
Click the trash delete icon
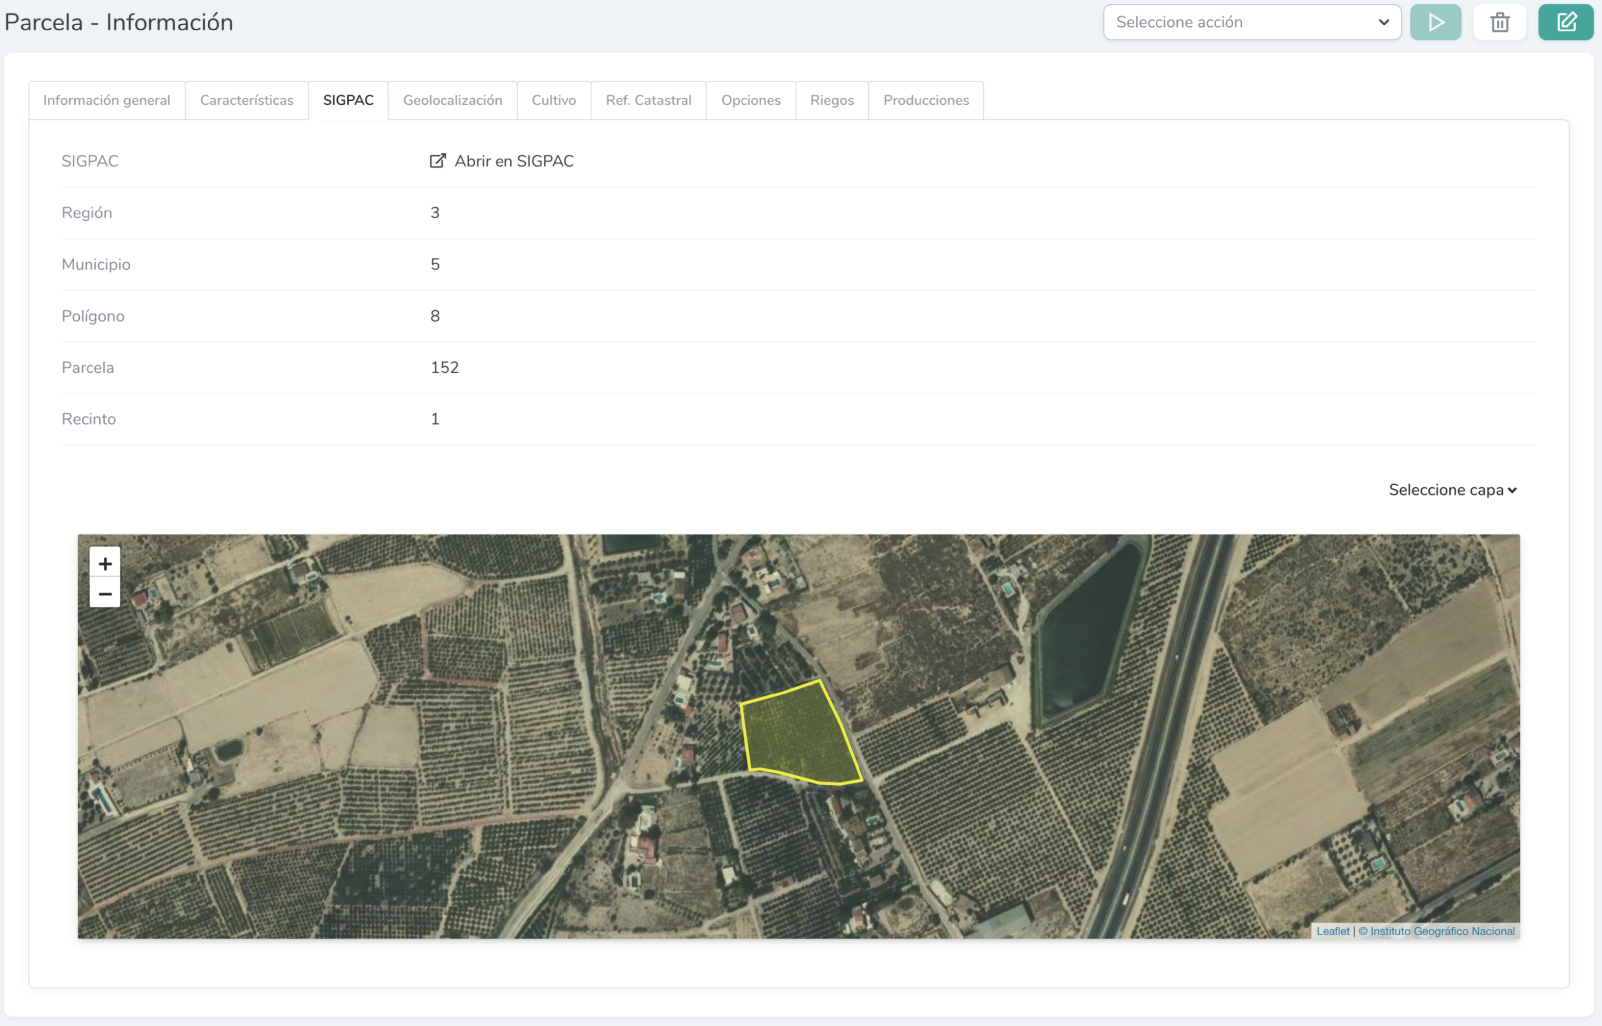click(x=1500, y=22)
